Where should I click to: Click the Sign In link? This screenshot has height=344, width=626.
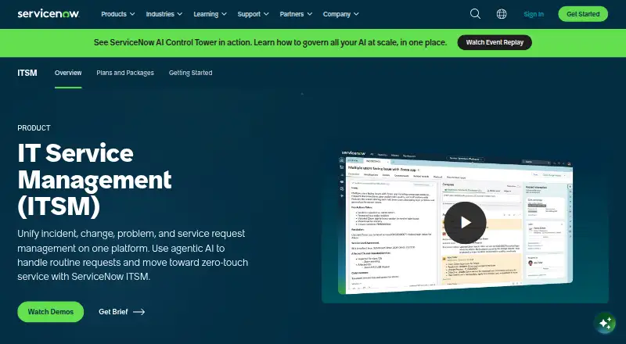coord(534,14)
